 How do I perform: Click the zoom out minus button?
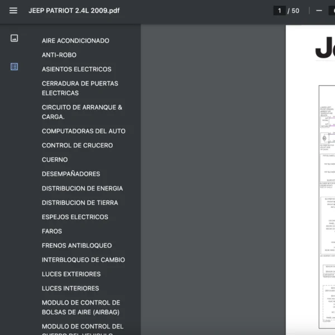[319, 11]
